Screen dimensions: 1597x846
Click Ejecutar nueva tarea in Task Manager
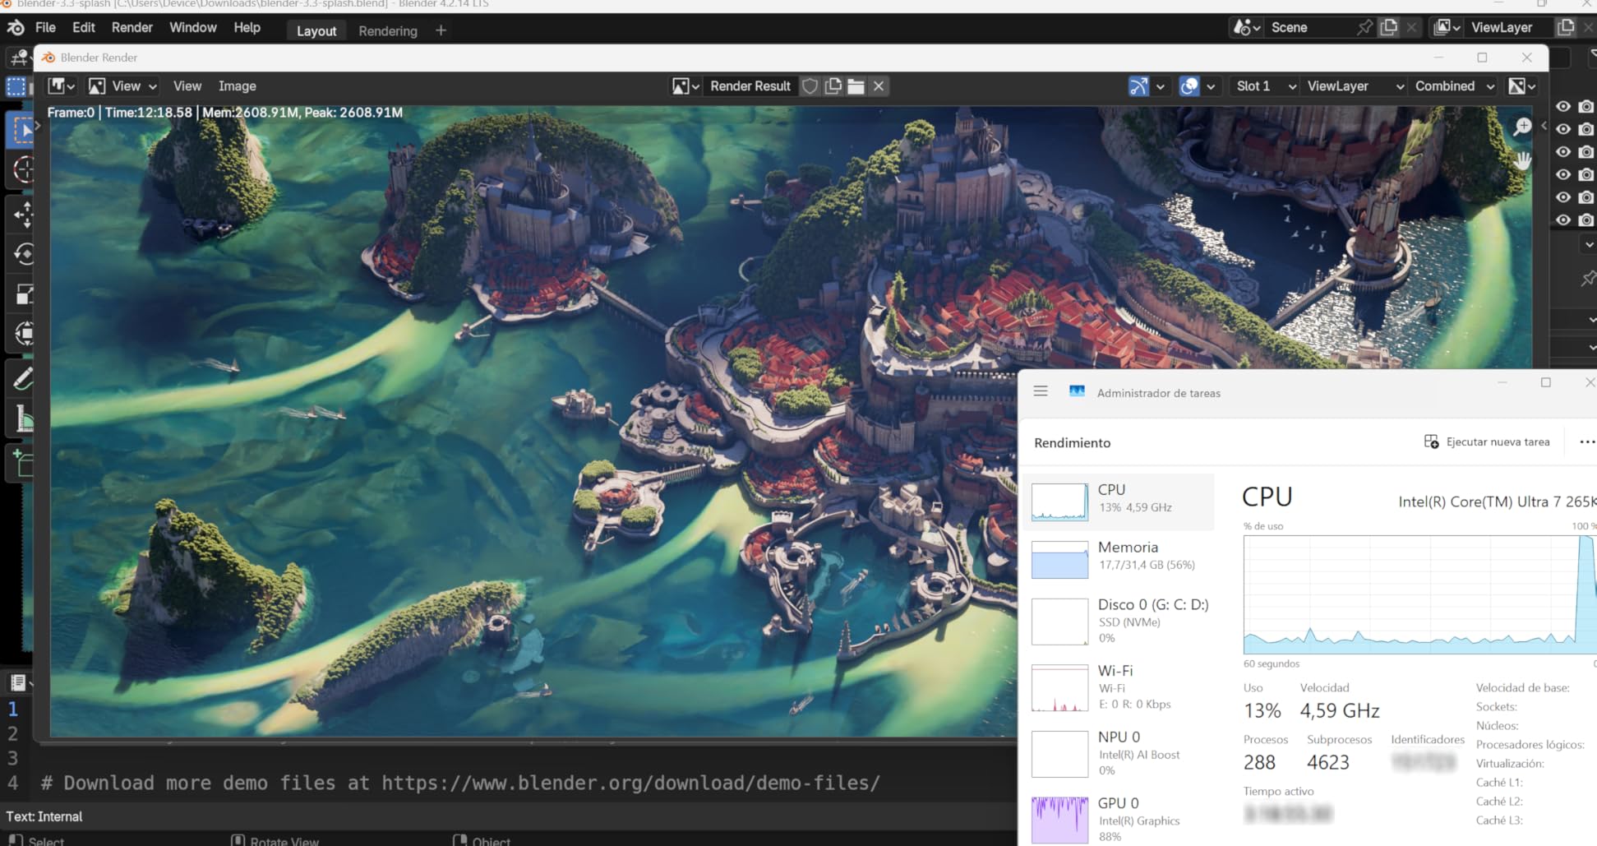point(1486,442)
